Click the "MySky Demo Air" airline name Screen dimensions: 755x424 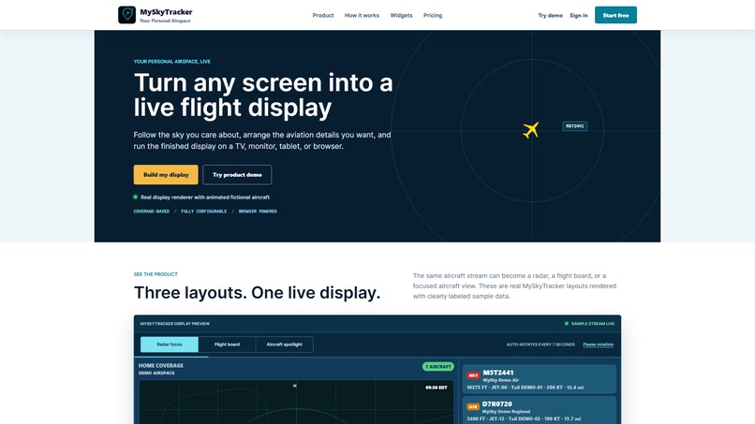(x=501, y=380)
